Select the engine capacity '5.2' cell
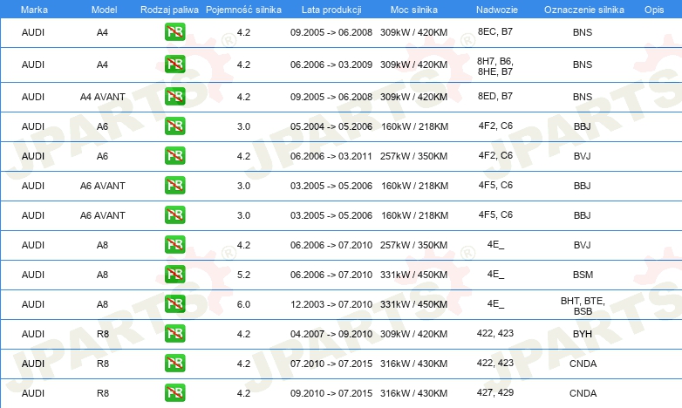This screenshot has height=408, width=682. tap(243, 275)
